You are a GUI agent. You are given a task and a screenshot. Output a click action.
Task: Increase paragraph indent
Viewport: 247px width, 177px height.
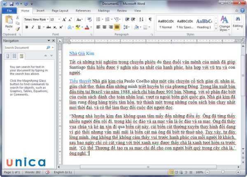(133, 19)
